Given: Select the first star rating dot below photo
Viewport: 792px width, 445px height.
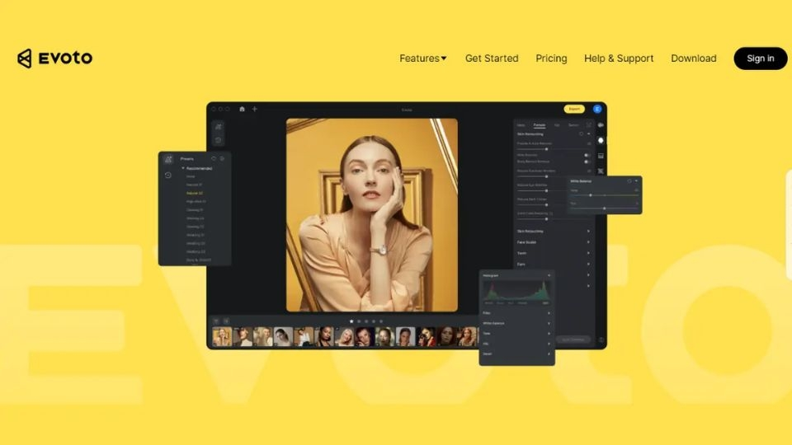Looking at the screenshot, I should tap(351, 321).
